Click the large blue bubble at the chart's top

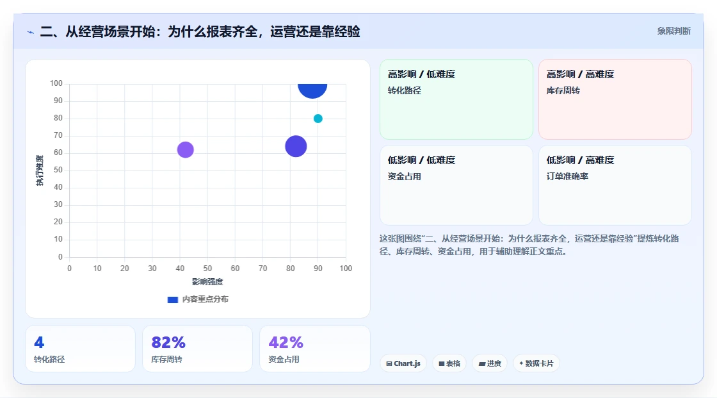tap(312, 90)
